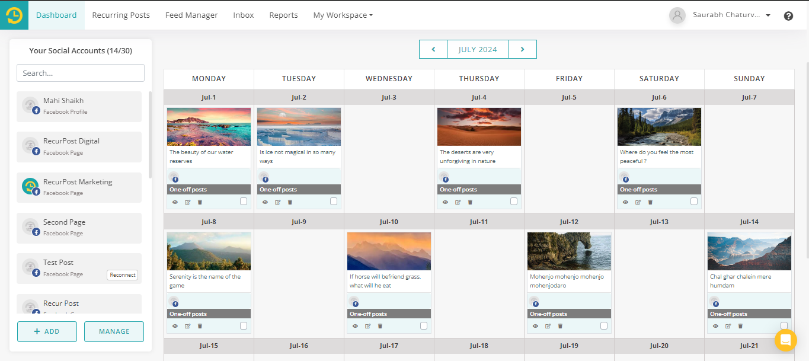Select RecurPost Marketing Facebook Page account
809x361 pixels.
79,187
